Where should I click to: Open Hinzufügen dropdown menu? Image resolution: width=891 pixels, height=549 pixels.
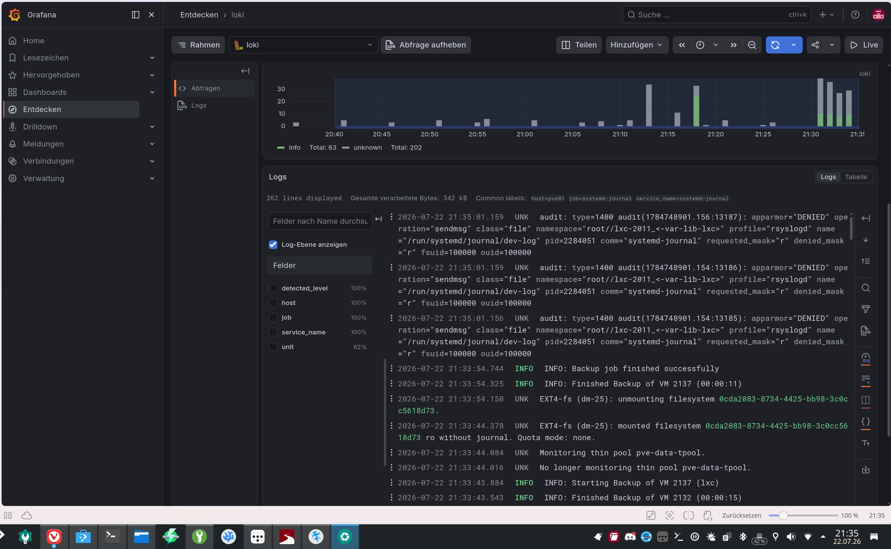click(637, 45)
